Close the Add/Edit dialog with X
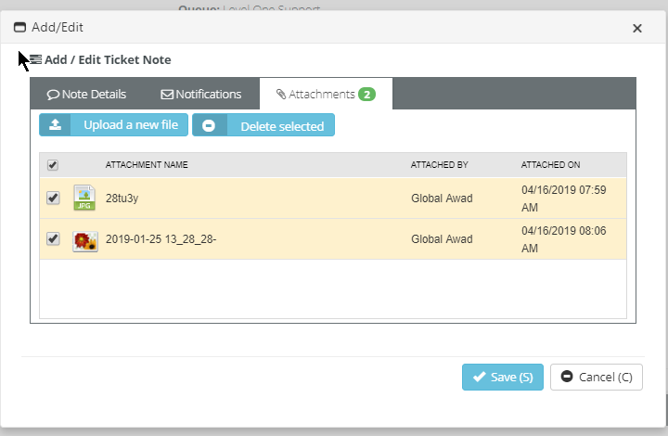The width and height of the screenshot is (668, 436). [637, 28]
